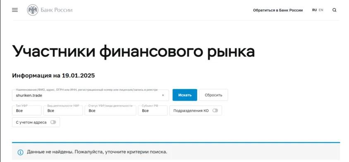Screen dimensions: 349x162
Task: Open the 'Вид деятельности УФР' dropdown
Action: pos(63,111)
